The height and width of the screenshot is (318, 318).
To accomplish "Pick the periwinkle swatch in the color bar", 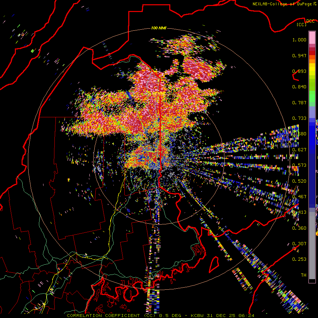I will pos(312,112).
